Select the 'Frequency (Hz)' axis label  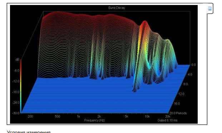point(94,120)
